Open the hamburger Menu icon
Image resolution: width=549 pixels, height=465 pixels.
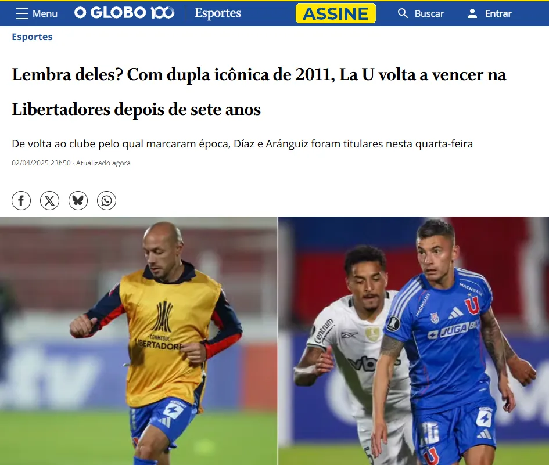pos(21,13)
